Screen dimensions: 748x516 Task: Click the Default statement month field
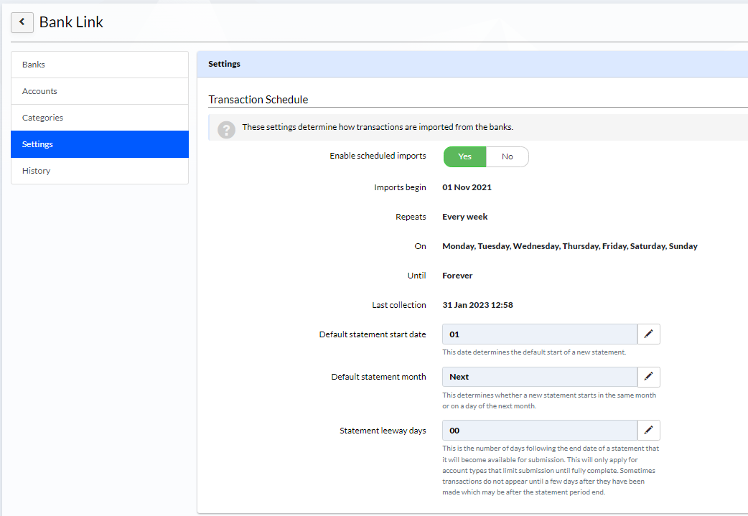coord(540,377)
